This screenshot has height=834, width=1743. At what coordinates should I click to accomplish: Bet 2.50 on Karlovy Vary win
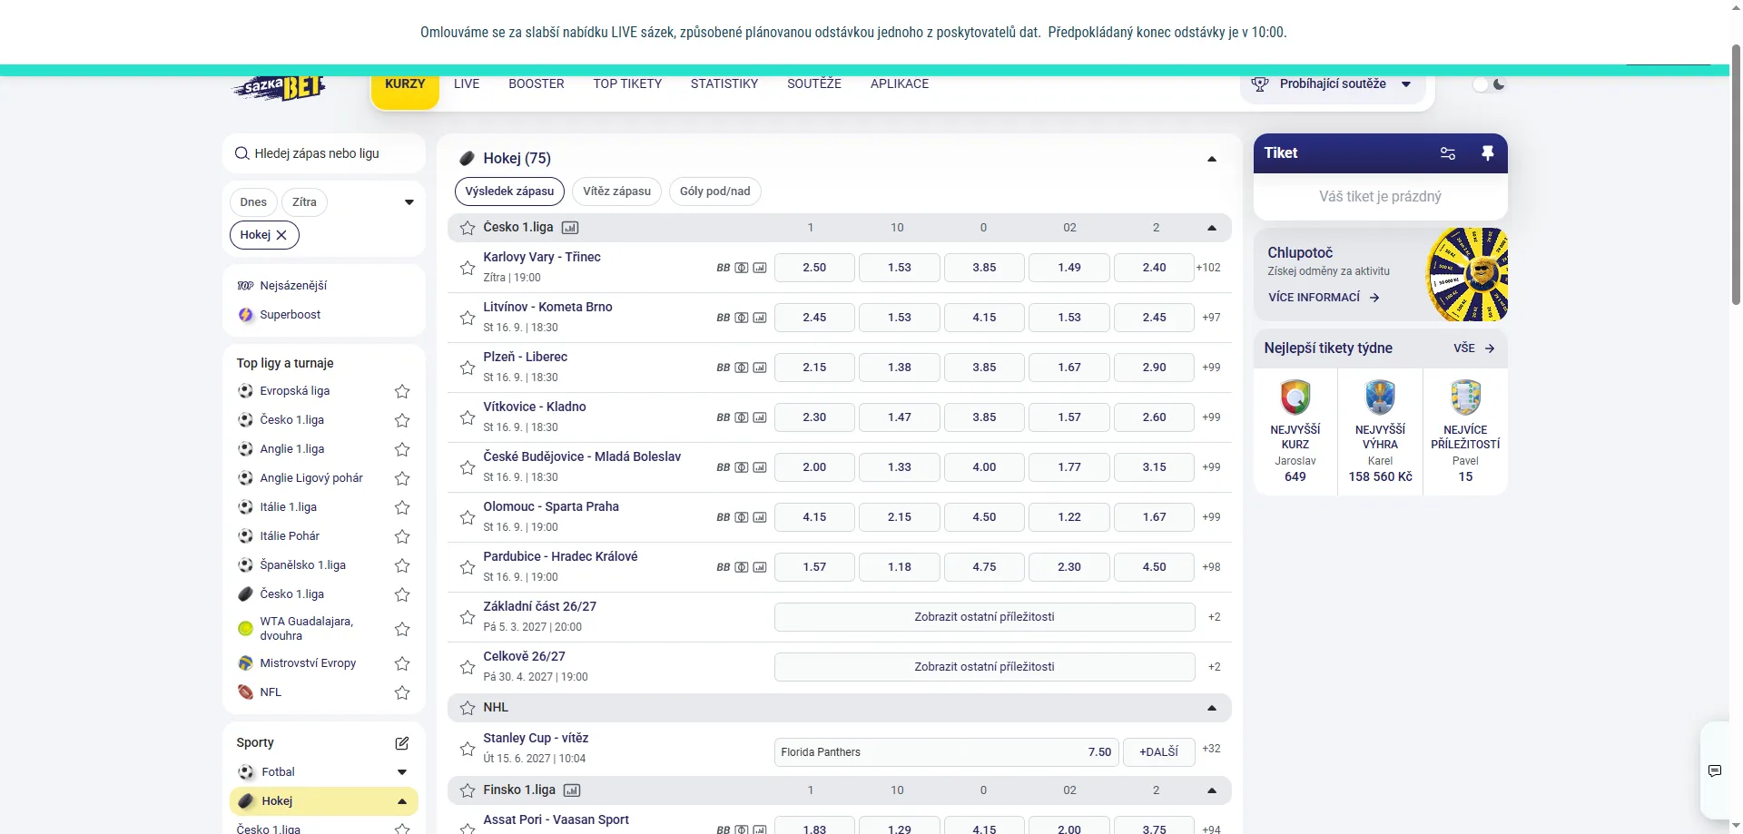pos(814,268)
